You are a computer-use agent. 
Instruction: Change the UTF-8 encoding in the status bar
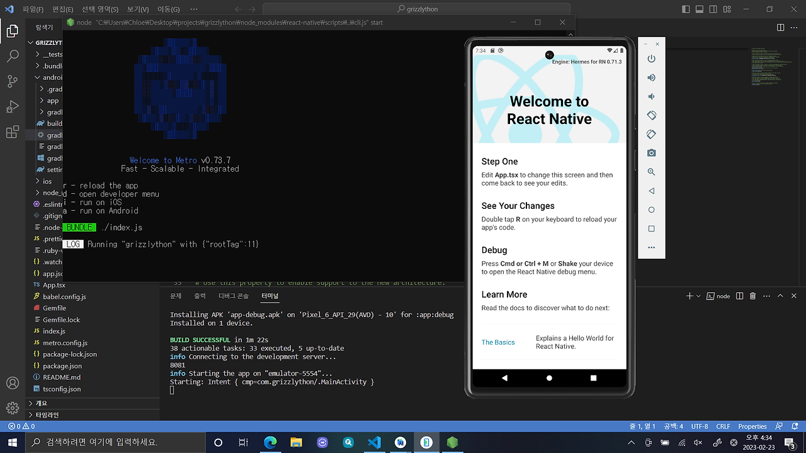(x=700, y=426)
